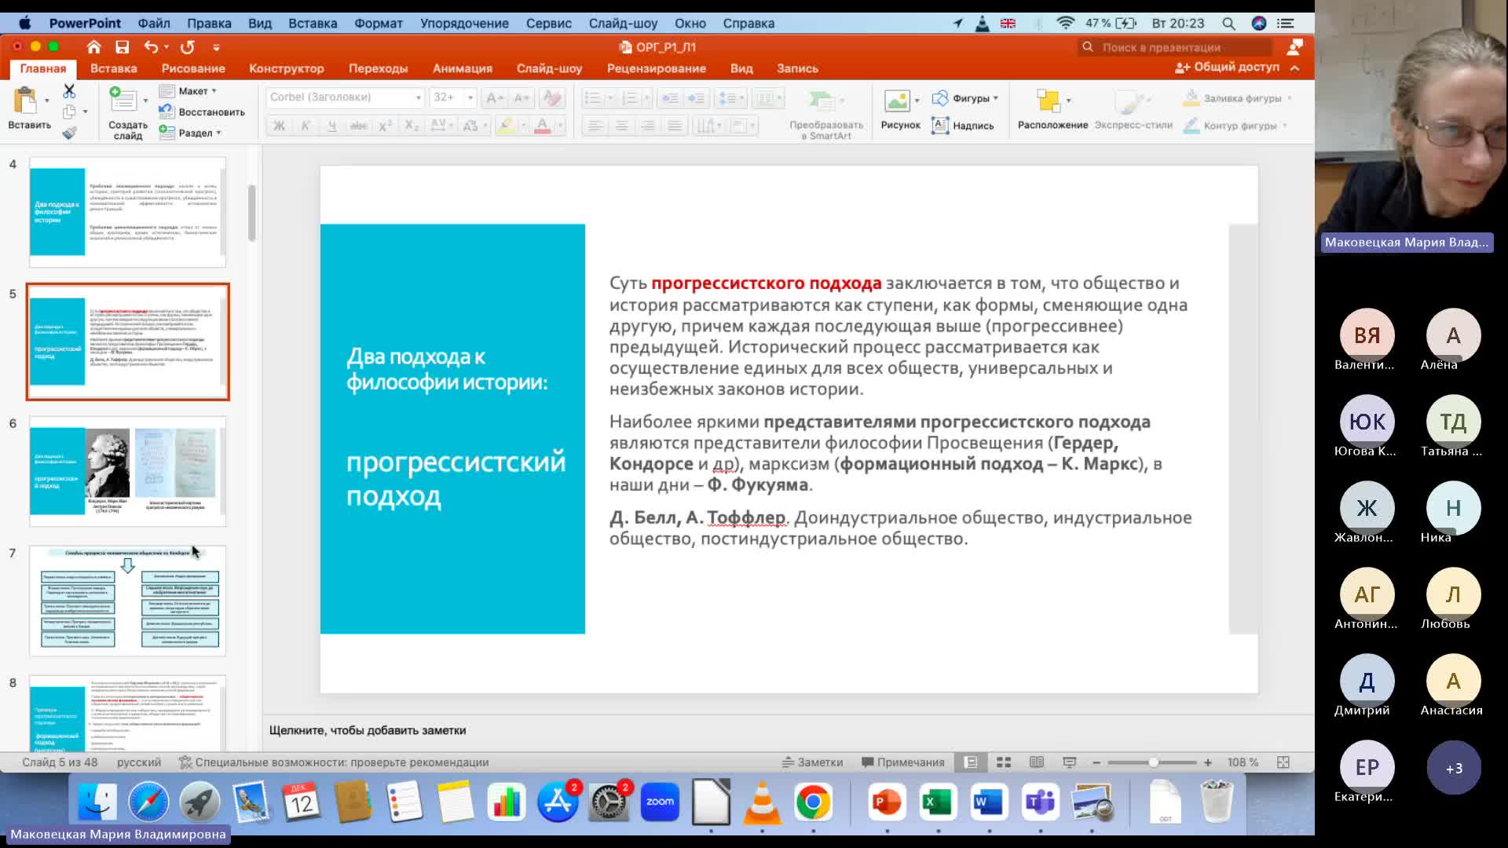Save the presentation with the disk icon
This screenshot has height=848, width=1508.
122,46
